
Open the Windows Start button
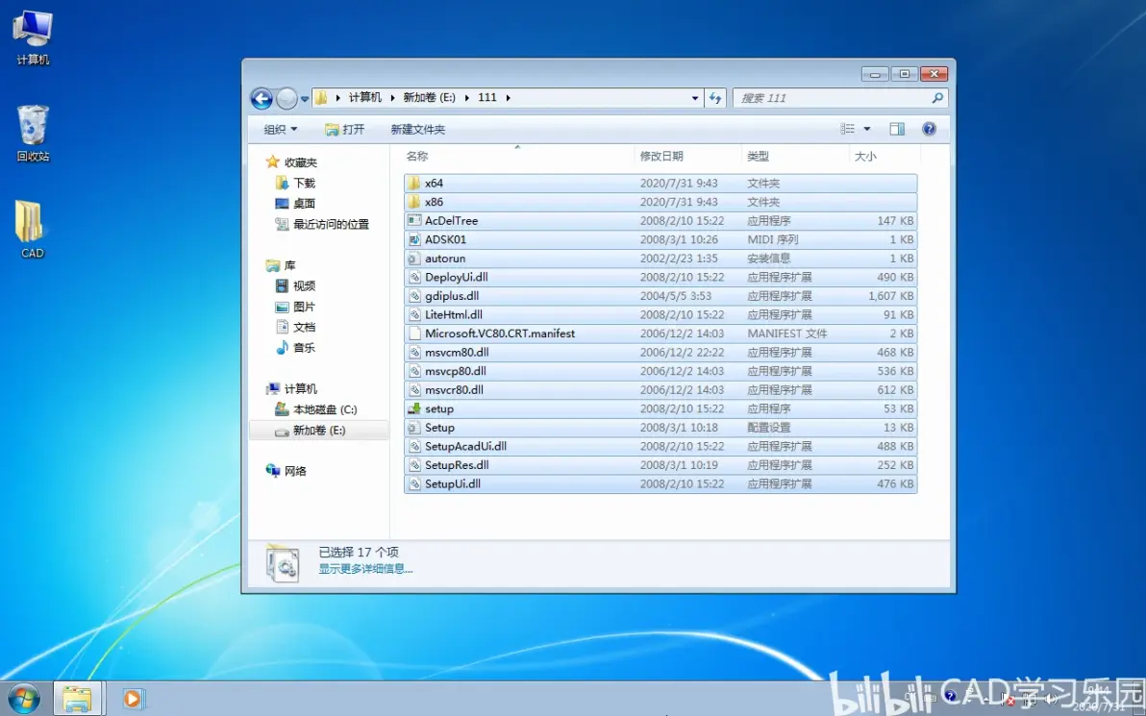tap(23, 699)
